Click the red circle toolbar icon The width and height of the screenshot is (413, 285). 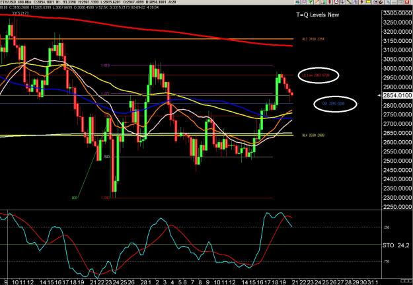336,2
